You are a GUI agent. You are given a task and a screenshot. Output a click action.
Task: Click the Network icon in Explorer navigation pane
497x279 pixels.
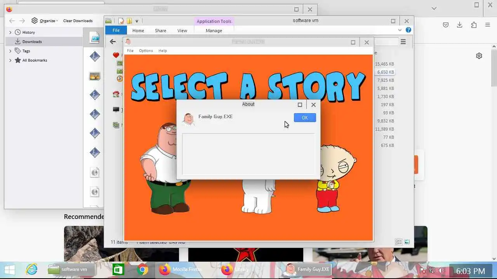pyautogui.click(x=116, y=125)
